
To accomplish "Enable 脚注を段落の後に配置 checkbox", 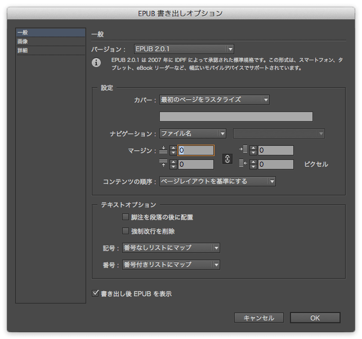I will (126, 217).
